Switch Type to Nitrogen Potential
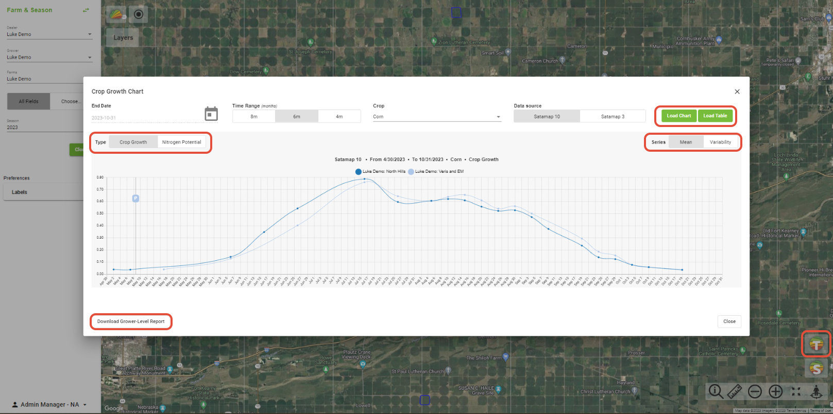 tap(182, 142)
